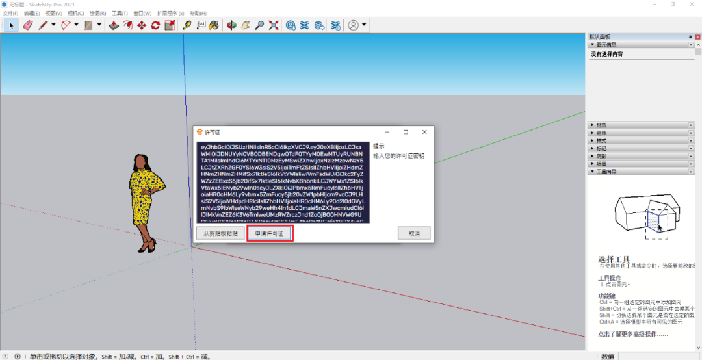Select the Rotate tool
The width and height of the screenshot is (702, 360).
coord(156,25)
